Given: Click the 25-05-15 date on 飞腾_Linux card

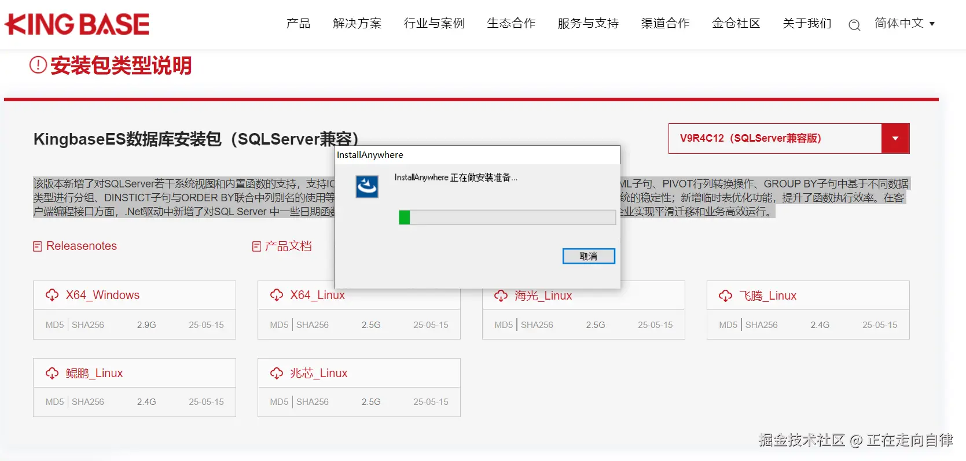Looking at the screenshot, I should [880, 325].
